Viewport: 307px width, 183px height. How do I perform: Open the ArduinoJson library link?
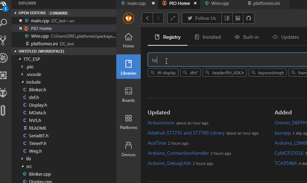tap(161, 123)
